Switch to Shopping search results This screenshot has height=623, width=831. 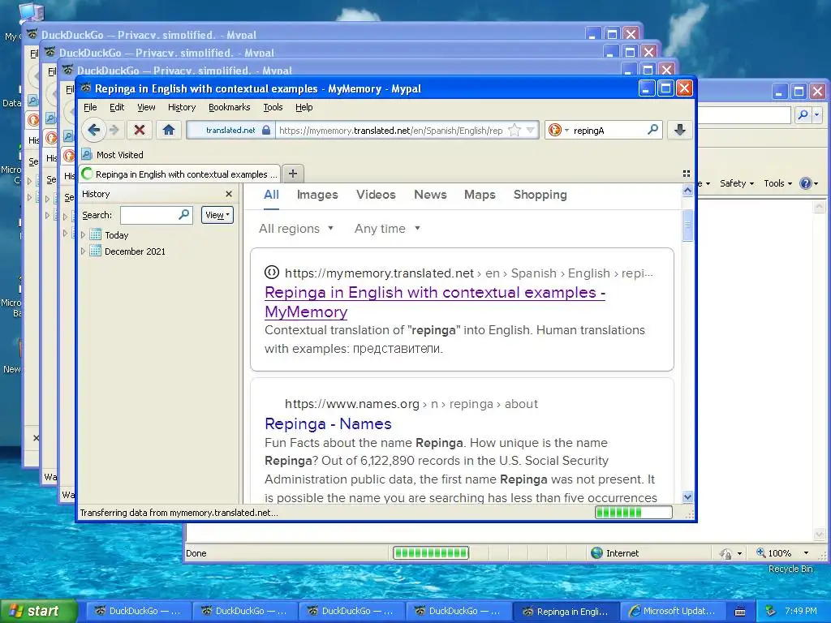(540, 195)
